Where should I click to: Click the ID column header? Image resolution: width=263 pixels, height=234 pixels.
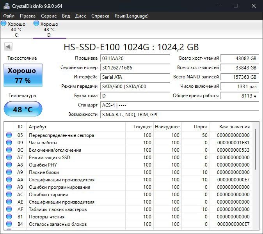point(20,127)
